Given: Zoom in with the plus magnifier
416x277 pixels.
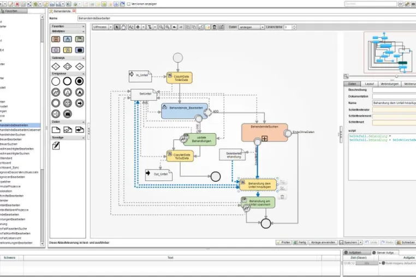Looking at the screenshot, I should tap(168, 27).
